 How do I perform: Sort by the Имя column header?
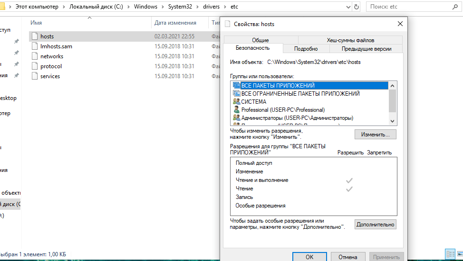(36, 23)
